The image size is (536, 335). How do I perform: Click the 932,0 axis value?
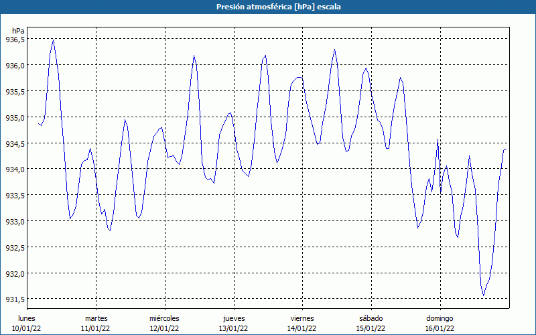(15, 274)
